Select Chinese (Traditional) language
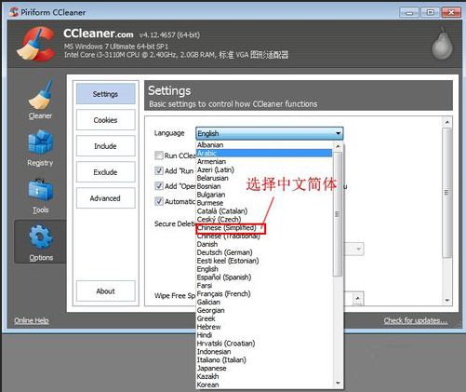 pyautogui.click(x=264, y=236)
